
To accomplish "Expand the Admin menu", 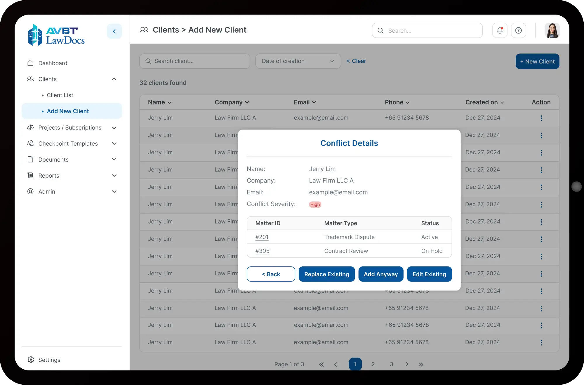I will point(114,192).
